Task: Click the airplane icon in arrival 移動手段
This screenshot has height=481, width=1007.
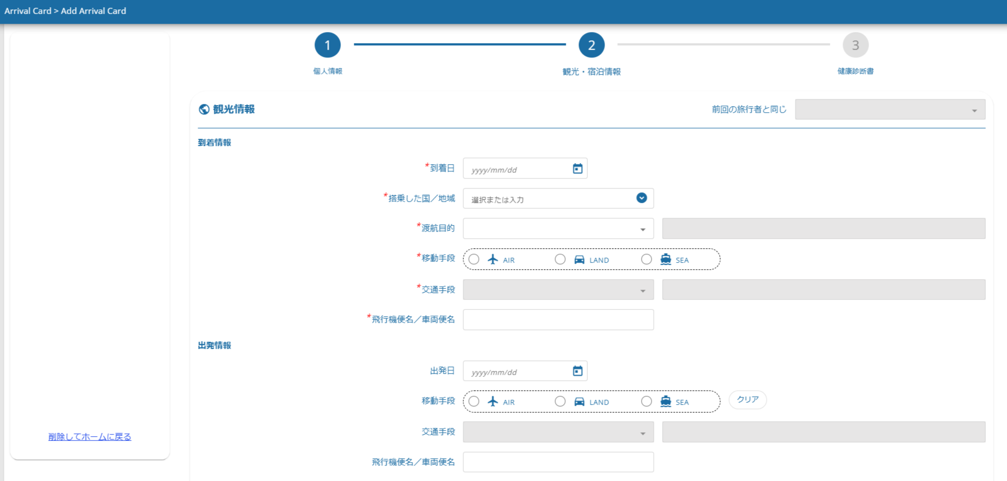Action: coord(493,259)
